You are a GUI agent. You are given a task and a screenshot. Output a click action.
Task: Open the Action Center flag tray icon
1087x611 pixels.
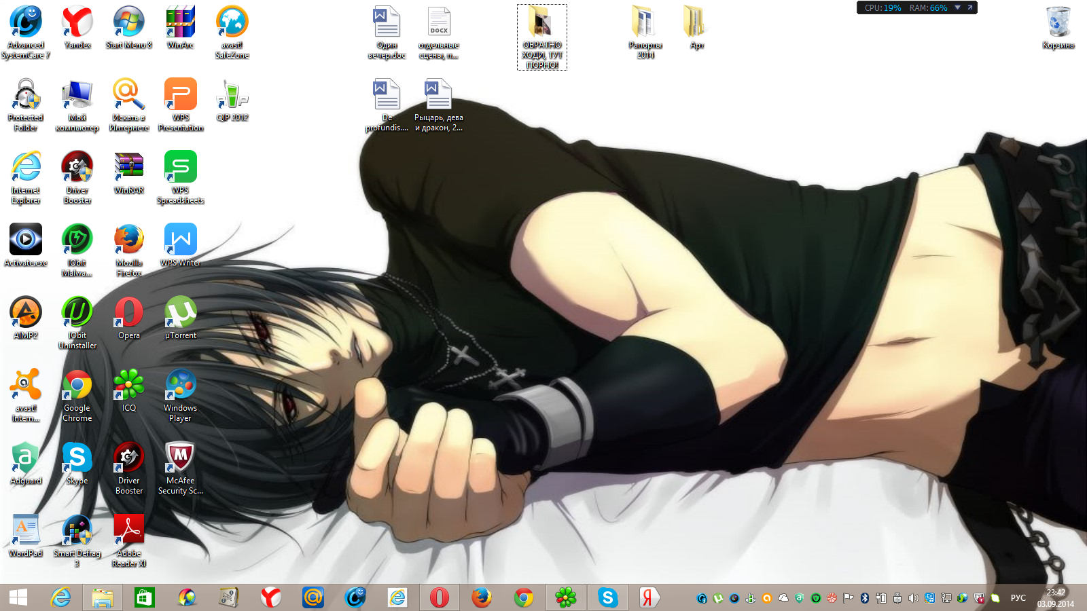pyautogui.click(x=848, y=598)
